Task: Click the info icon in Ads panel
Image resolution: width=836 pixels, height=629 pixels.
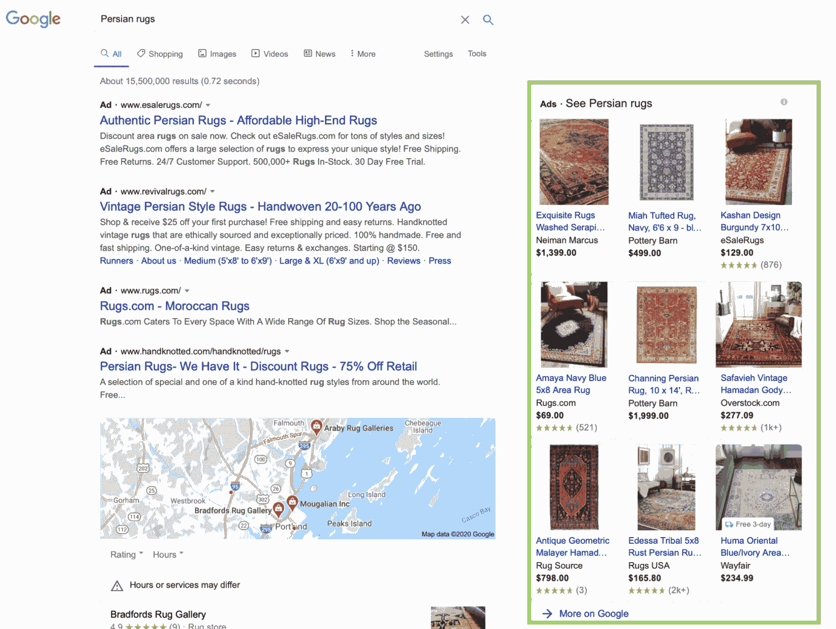Action: click(784, 102)
